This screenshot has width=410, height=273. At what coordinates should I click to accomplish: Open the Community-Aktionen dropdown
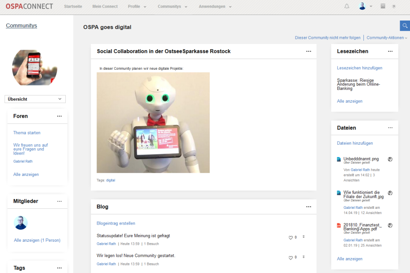pos(387,38)
